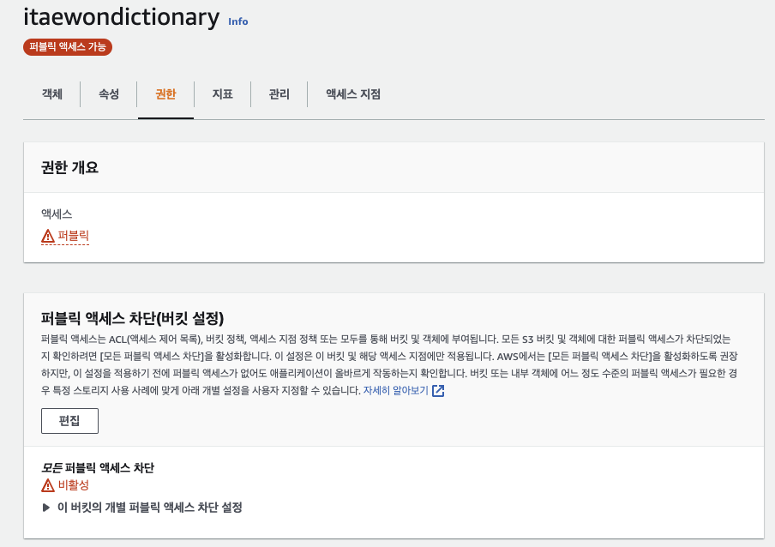Open the 자세히 알아보기 link
The height and width of the screenshot is (547, 775).
(x=396, y=390)
